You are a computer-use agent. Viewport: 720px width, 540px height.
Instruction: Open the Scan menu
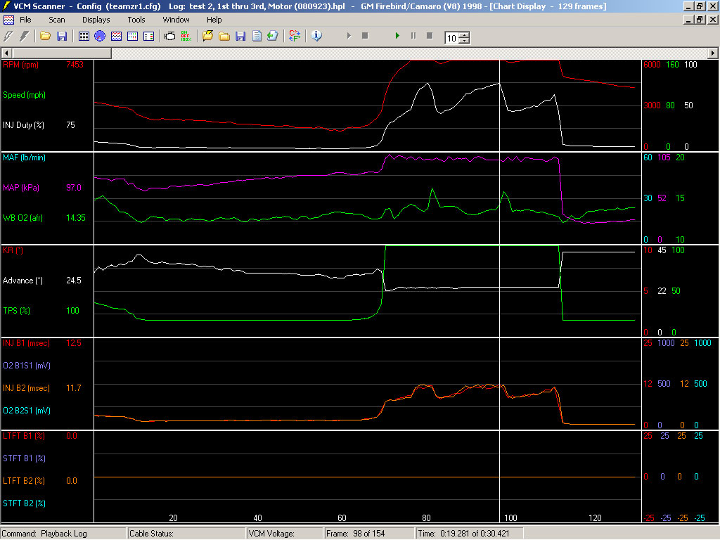coord(57,20)
